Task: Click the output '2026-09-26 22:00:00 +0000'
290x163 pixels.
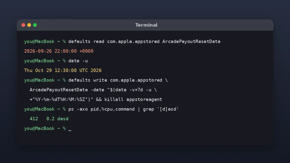Action: pos(59,51)
